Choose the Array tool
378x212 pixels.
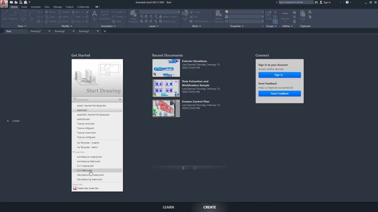pos(76,21)
